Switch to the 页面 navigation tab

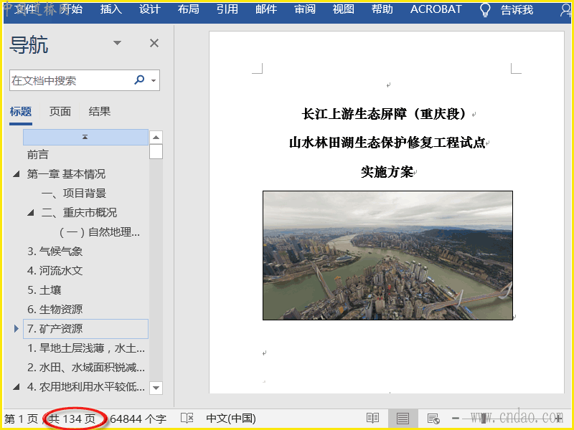point(60,112)
